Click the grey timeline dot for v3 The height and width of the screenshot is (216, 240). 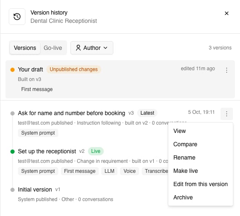click(x=12, y=113)
